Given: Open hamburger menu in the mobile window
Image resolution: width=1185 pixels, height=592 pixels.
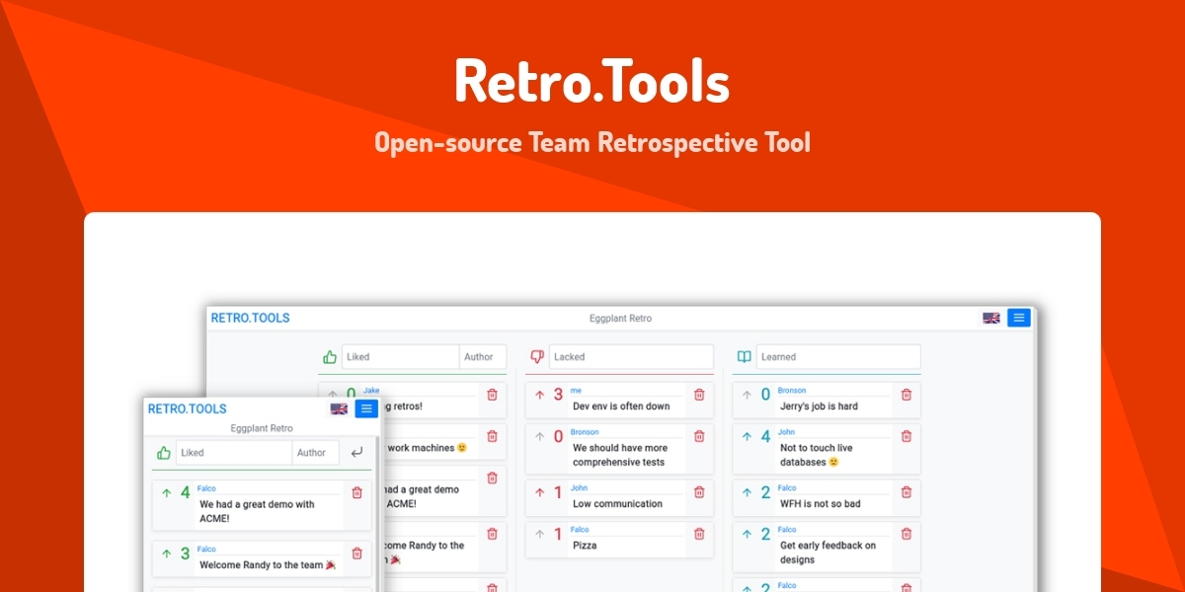Looking at the screenshot, I should tap(366, 408).
